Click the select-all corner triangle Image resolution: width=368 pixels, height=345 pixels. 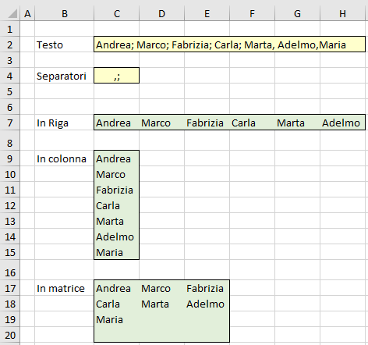click(12, 13)
